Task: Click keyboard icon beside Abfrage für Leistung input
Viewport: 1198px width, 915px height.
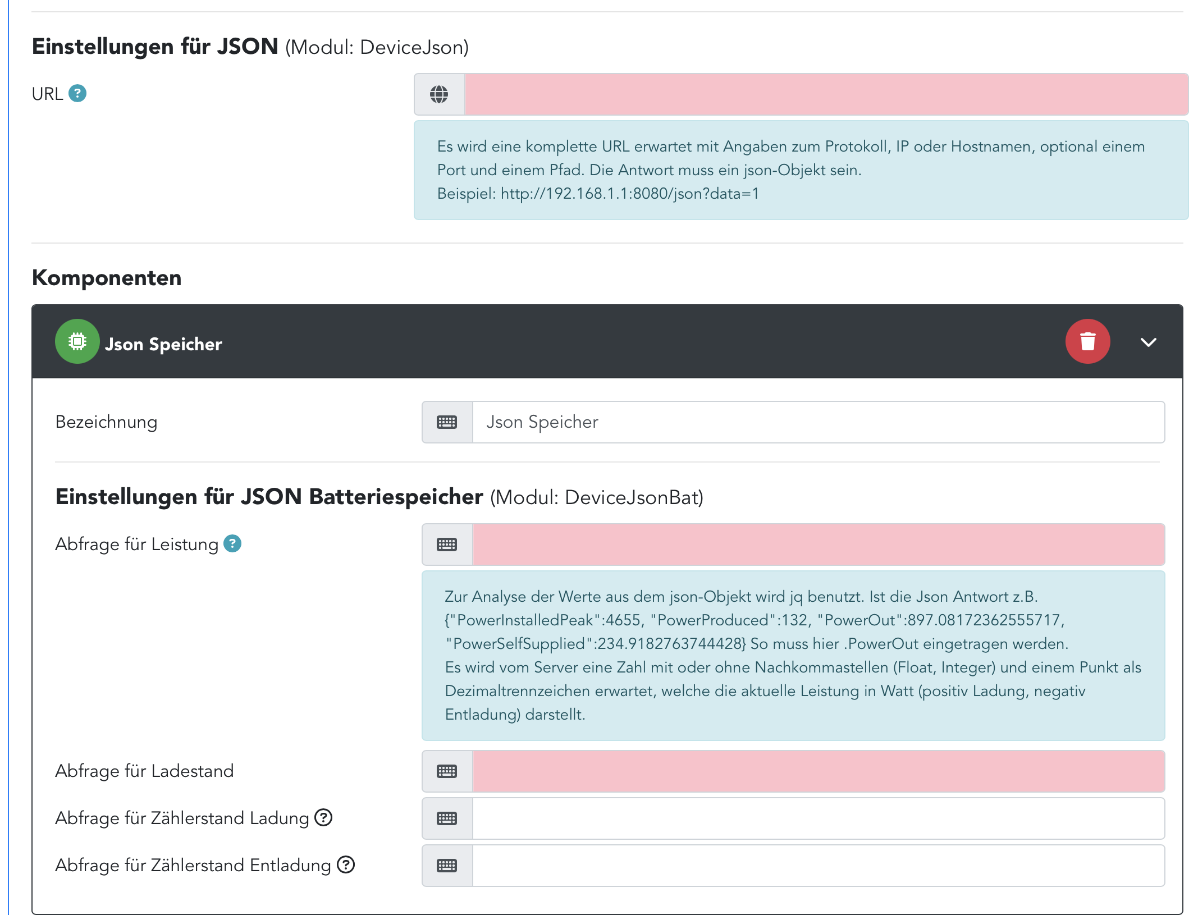Action: (447, 545)
